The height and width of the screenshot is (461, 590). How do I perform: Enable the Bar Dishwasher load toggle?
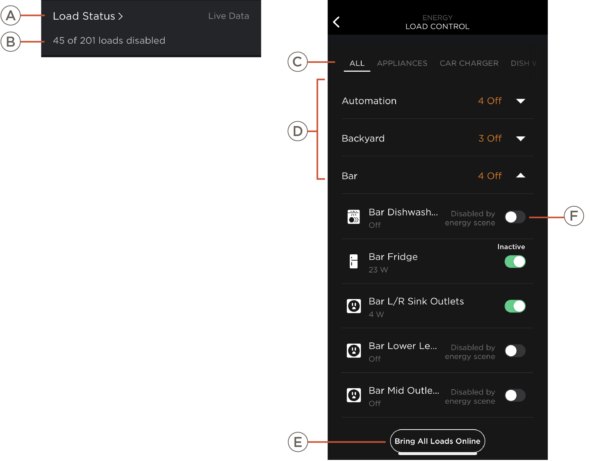click(515, 217)
